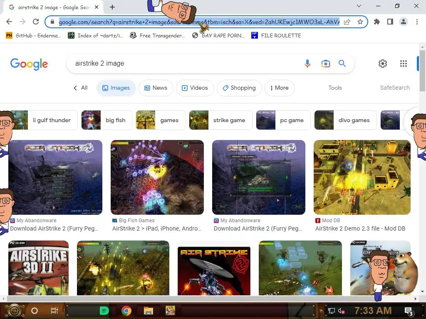Viewport: 426px width, 319px height.
Task: Open the Google apps grid
Action: coord(404,64)
